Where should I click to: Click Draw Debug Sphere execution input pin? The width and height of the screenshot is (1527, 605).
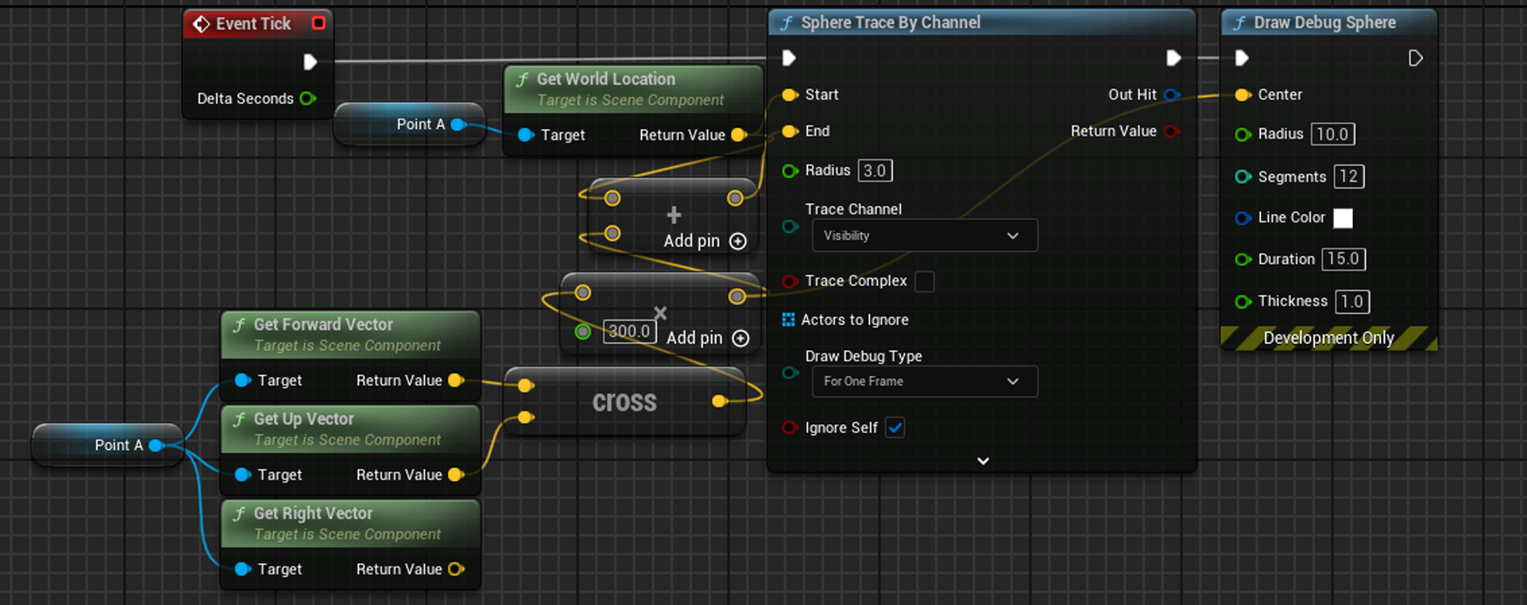pyautogui.click(x=1241, y=58)
